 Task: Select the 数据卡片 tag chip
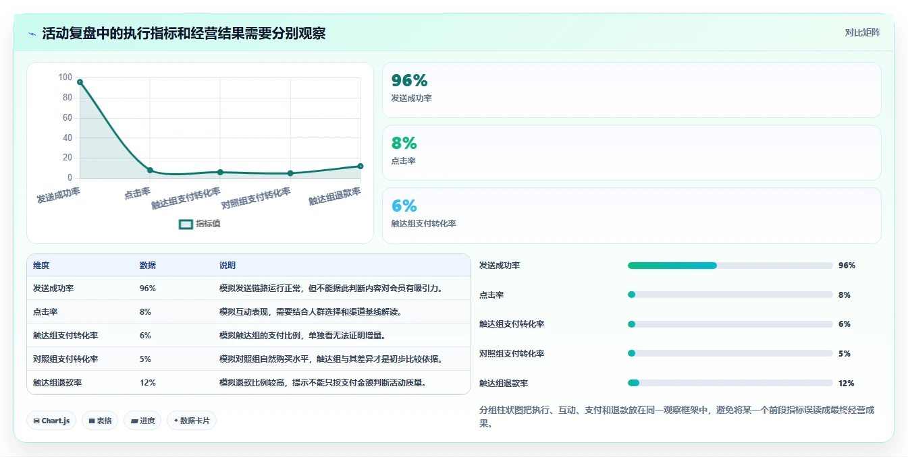tap(192, 421)
